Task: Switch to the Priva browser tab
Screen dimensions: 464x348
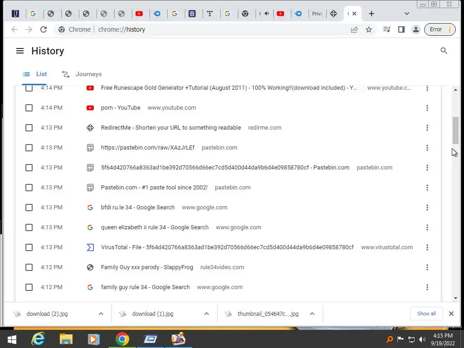Action: click(317, 14)
